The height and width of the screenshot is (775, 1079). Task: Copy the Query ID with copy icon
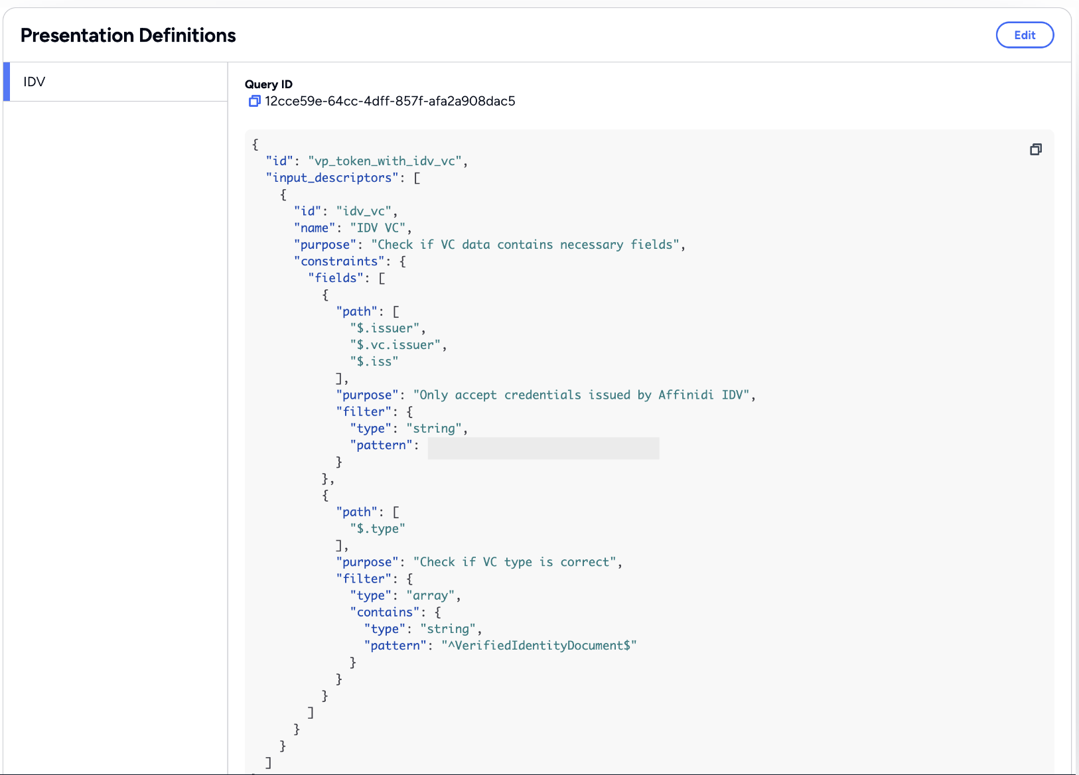pyautogui.click(x=254, y=101)
